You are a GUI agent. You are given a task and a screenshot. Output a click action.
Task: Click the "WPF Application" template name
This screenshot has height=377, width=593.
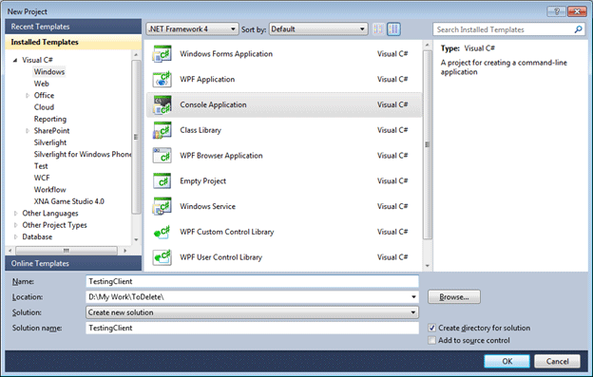(207, 80)
